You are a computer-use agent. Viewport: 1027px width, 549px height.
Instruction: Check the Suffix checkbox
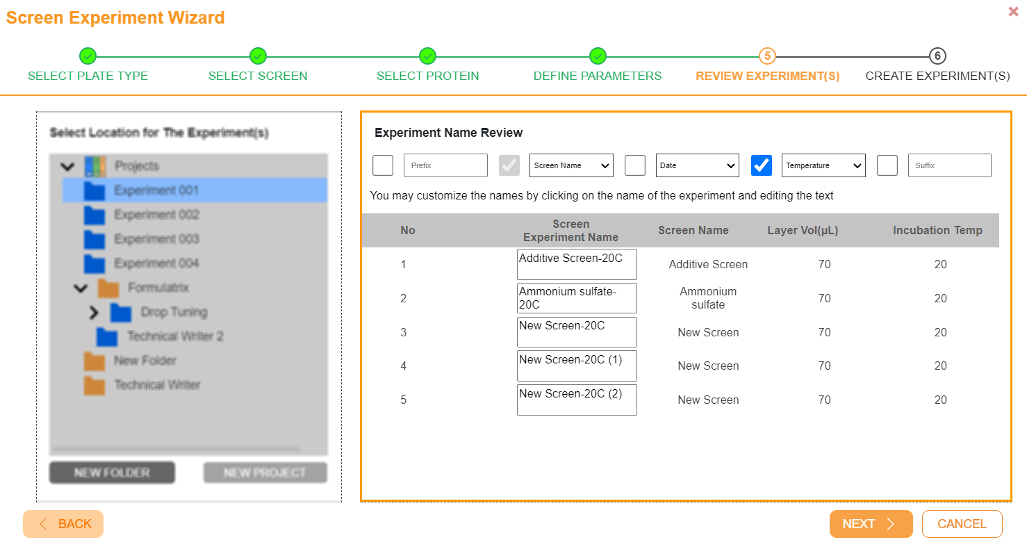(887, 165)
